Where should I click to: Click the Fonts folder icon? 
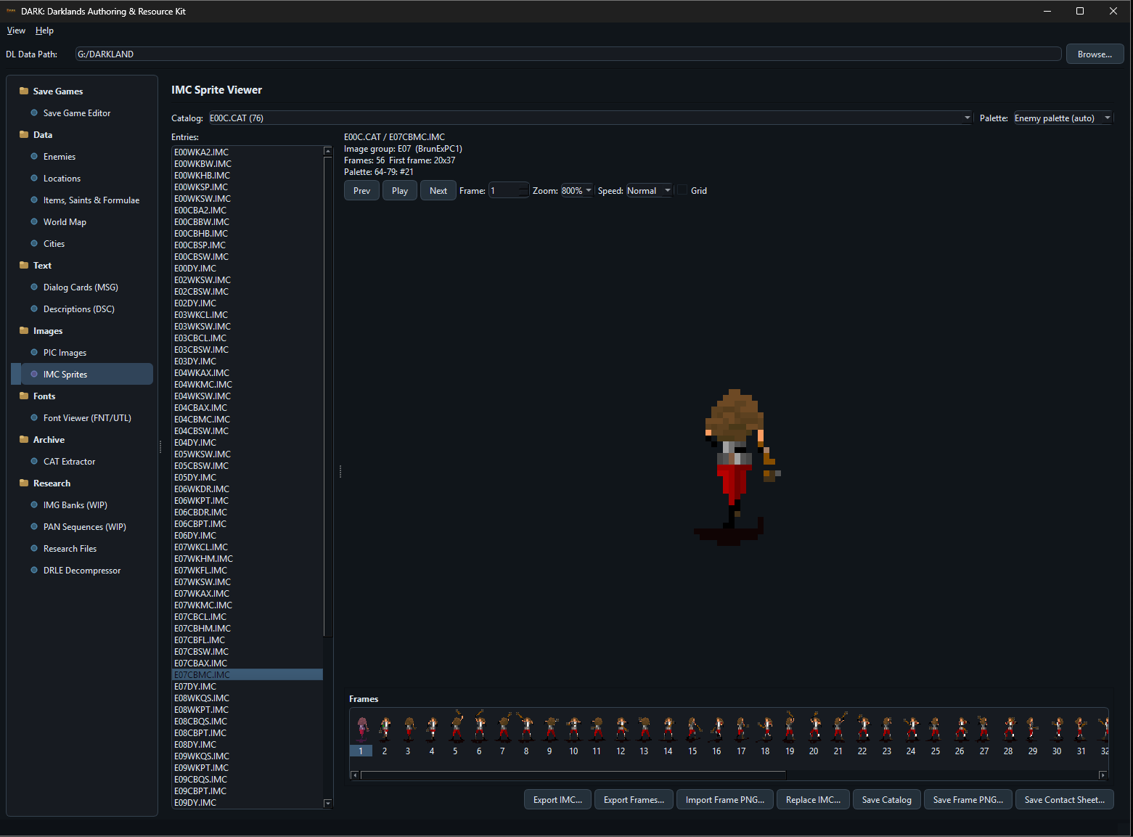24,396
